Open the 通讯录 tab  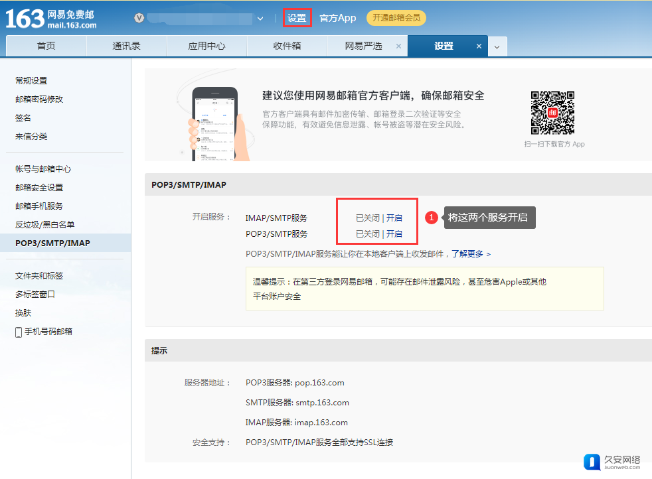(x=126, y=46)
